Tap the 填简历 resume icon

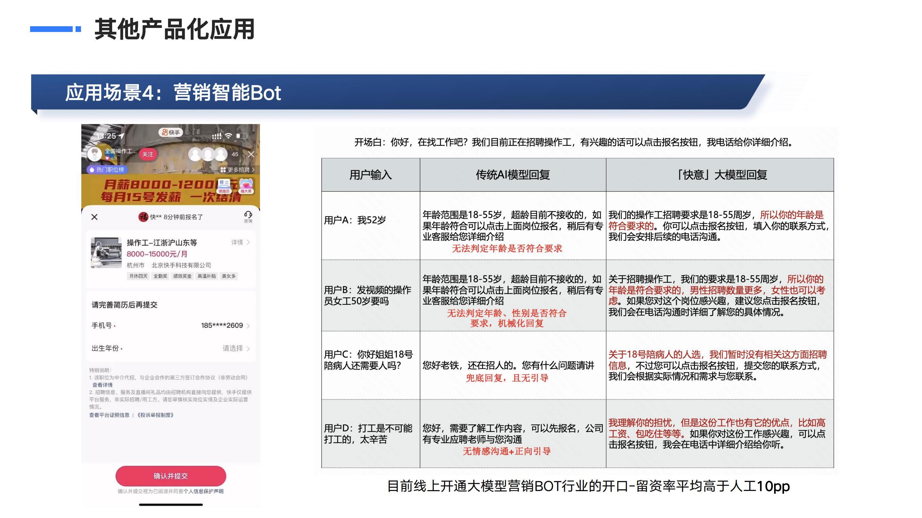point(224,186)
